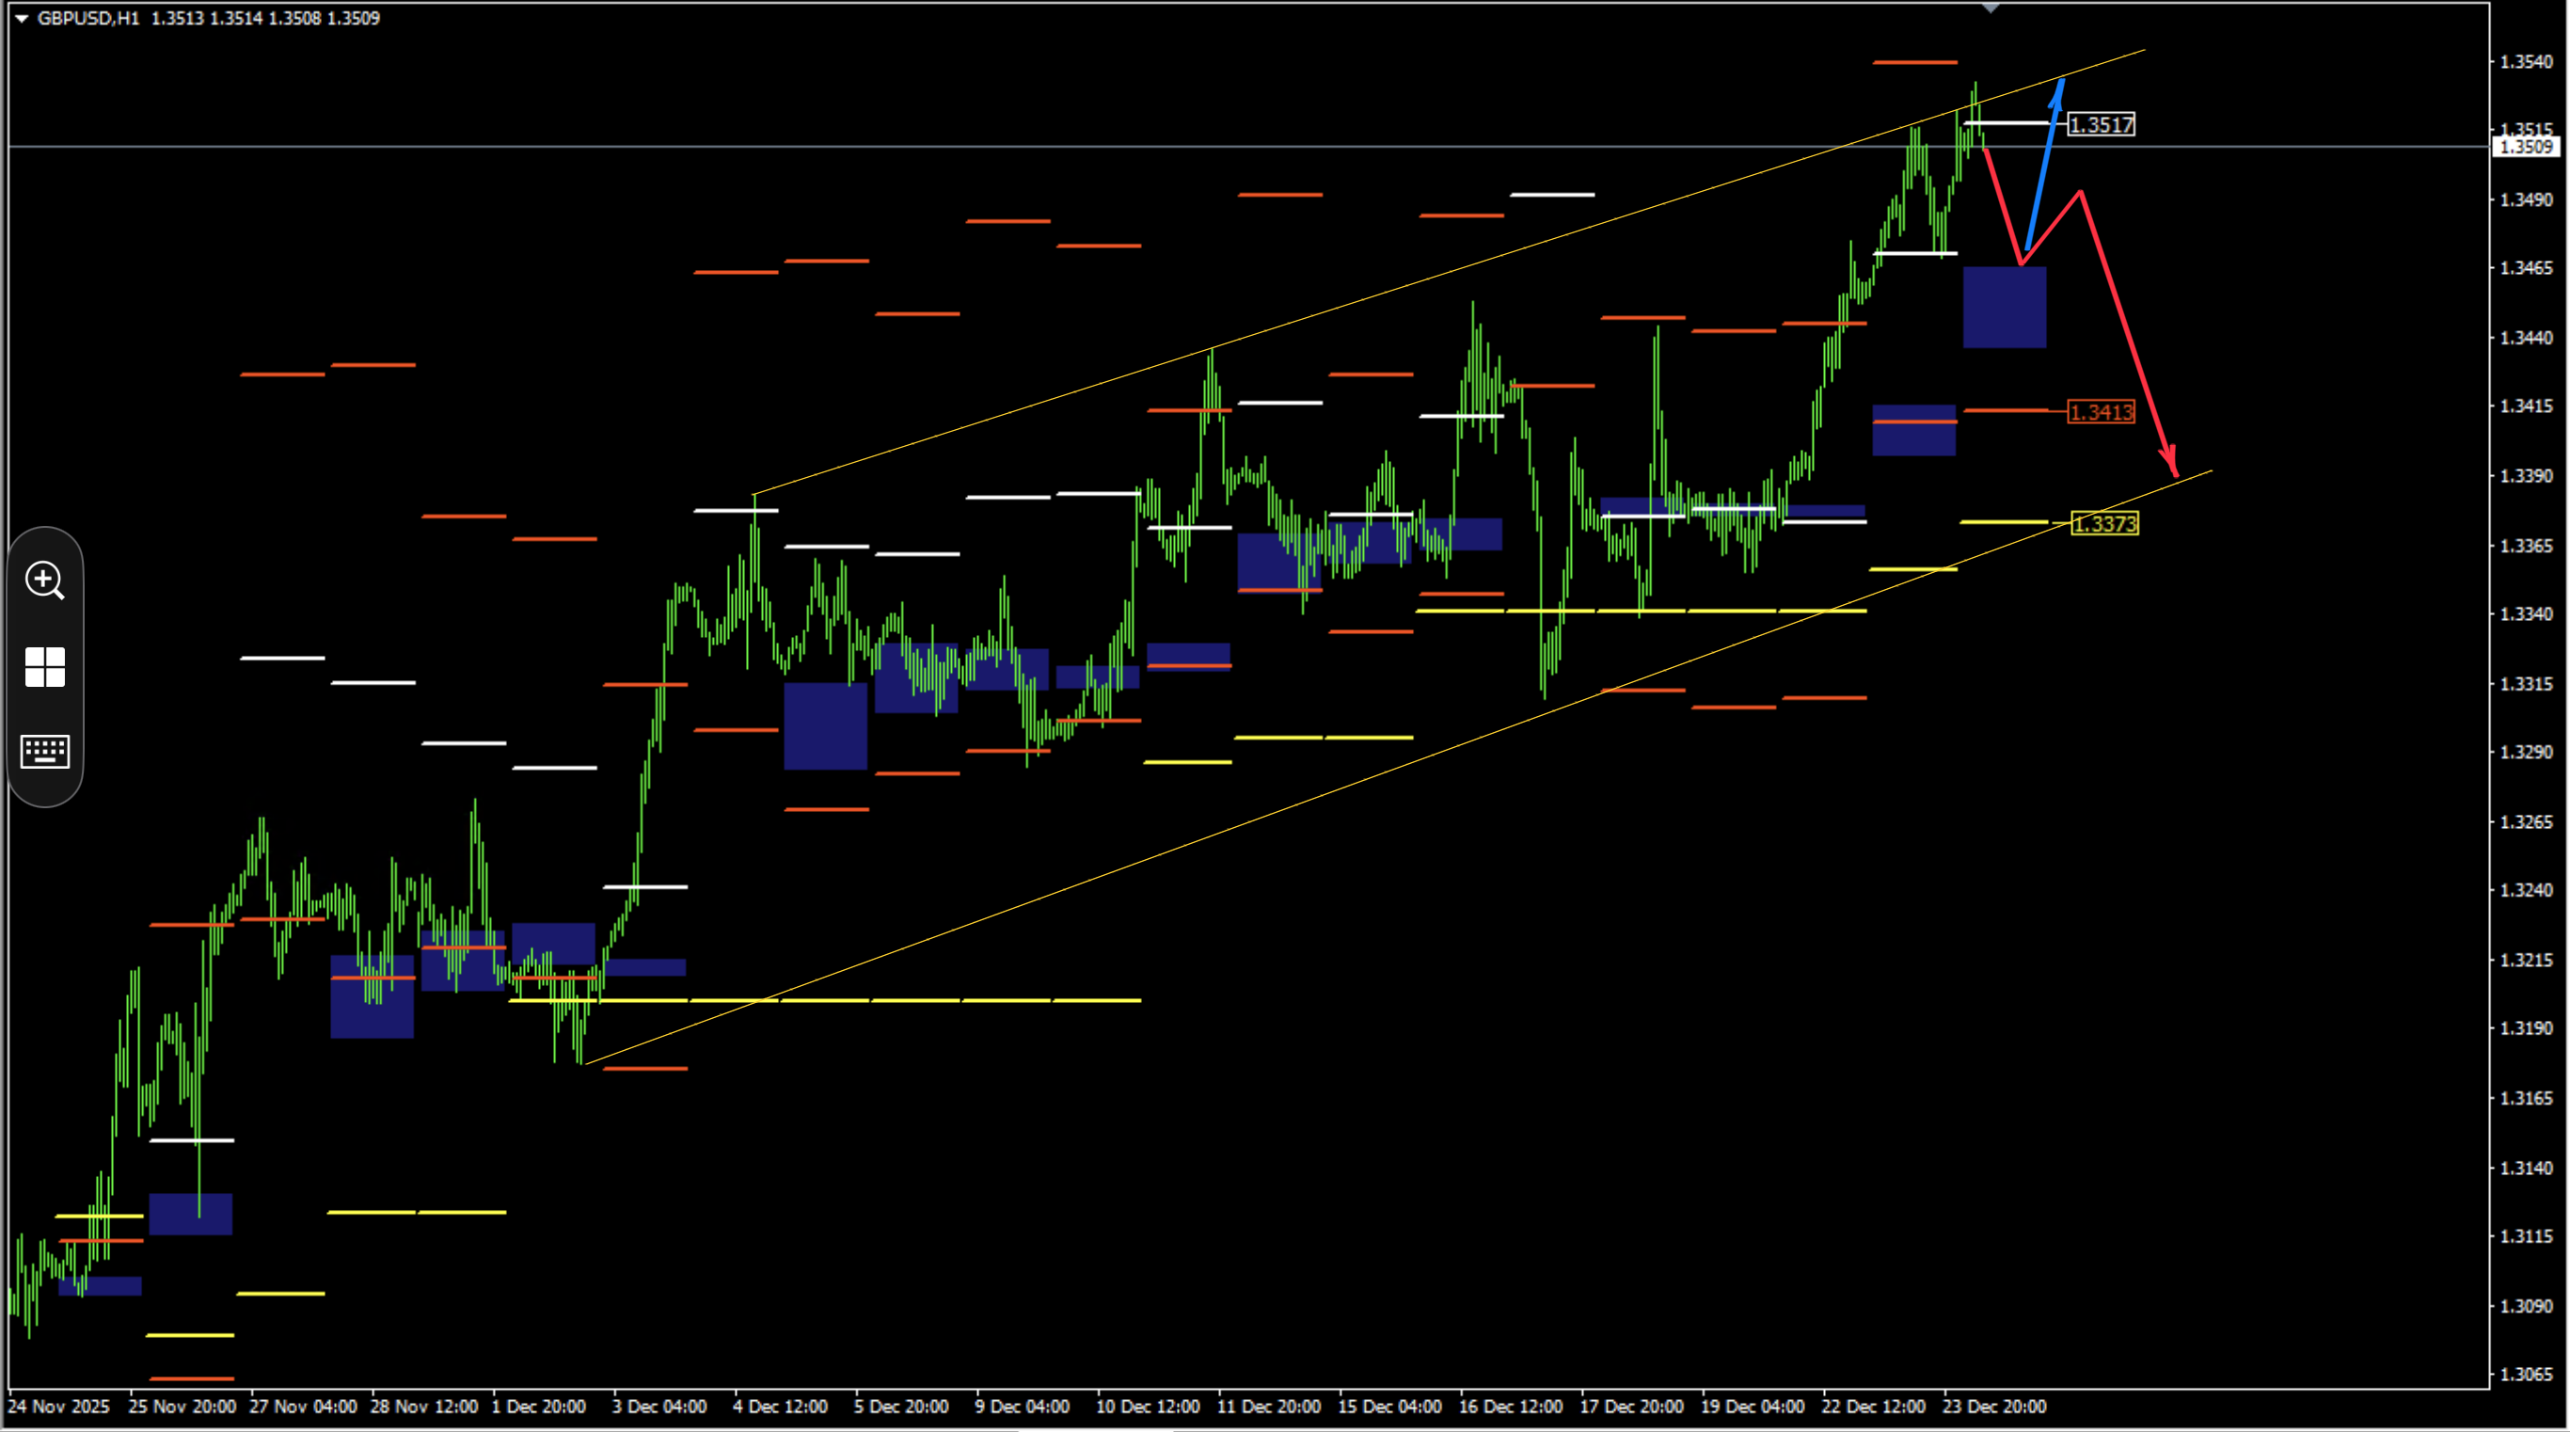Viewport: 2570px width, 1432px height.
Task: Click the 24 Nov 2025 date label
Action: pos(59,1406)
